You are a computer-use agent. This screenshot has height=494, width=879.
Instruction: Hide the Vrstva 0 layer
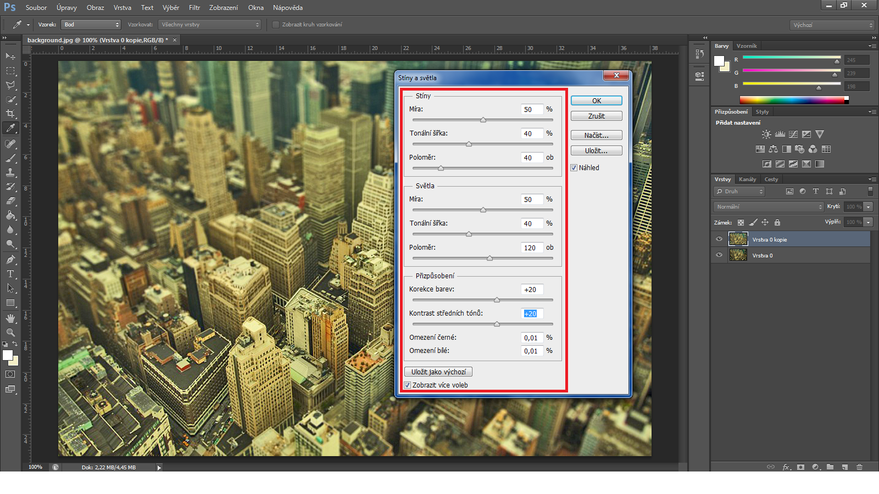point(719,255)
